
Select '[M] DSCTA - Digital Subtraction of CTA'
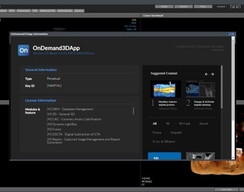tap(74, 134)
